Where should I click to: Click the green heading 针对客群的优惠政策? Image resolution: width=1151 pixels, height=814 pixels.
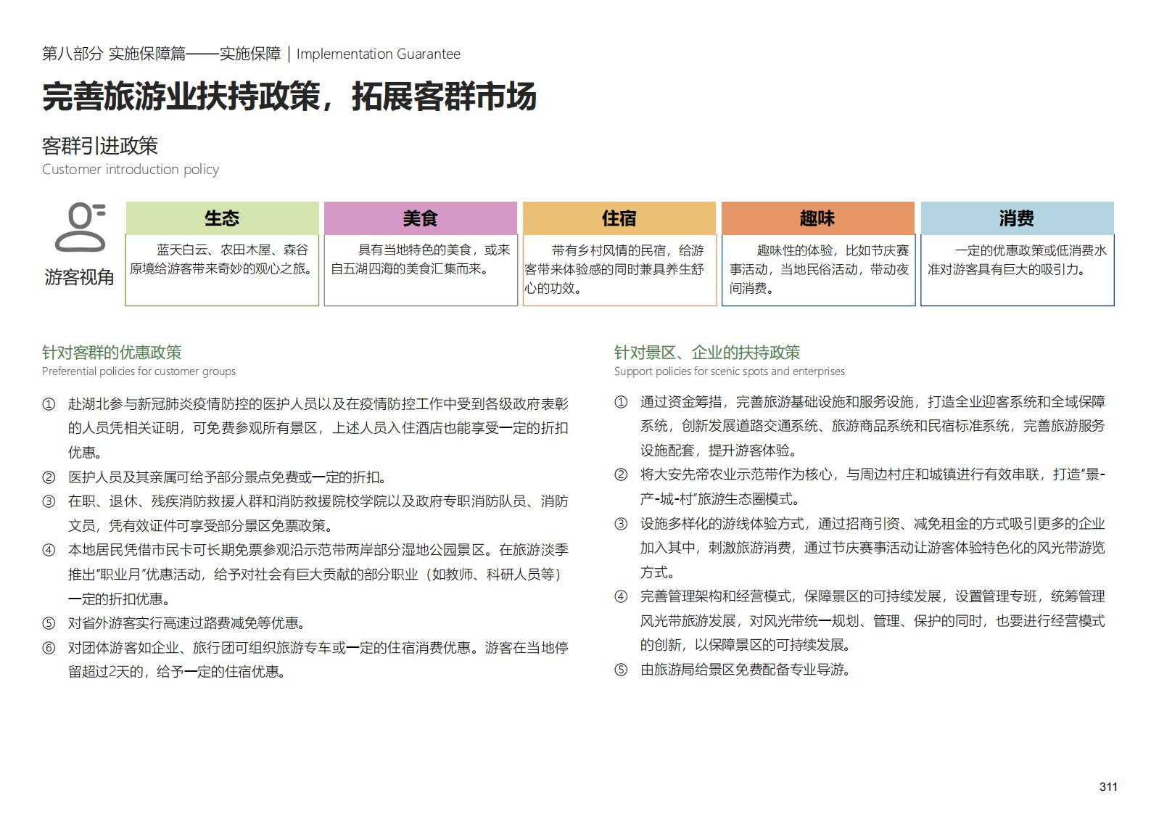click(112, 353)
